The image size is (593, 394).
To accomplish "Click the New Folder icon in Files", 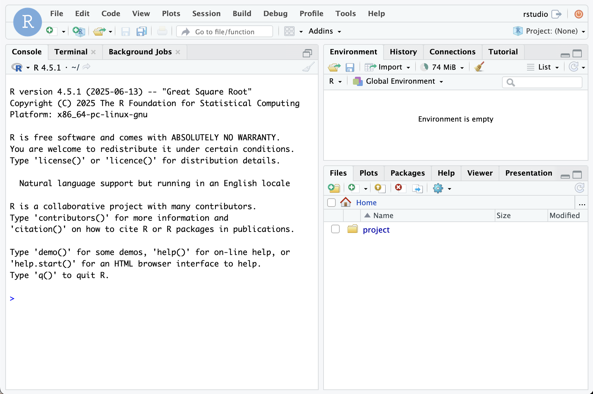I will pos(334,188).
